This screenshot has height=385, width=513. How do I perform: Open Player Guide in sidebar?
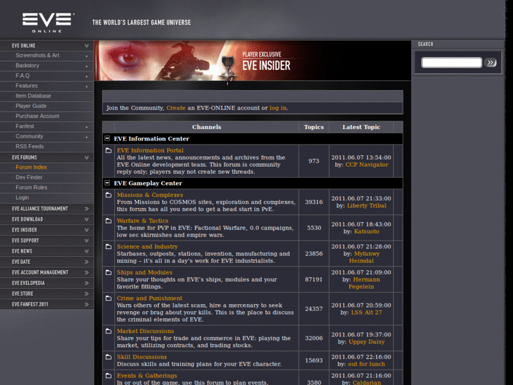point(31,106)
